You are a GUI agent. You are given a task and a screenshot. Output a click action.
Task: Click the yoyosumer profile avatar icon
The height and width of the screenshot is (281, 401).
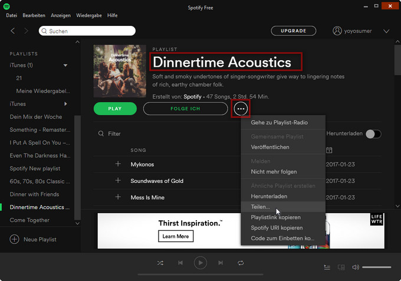[x=337, y=31]
